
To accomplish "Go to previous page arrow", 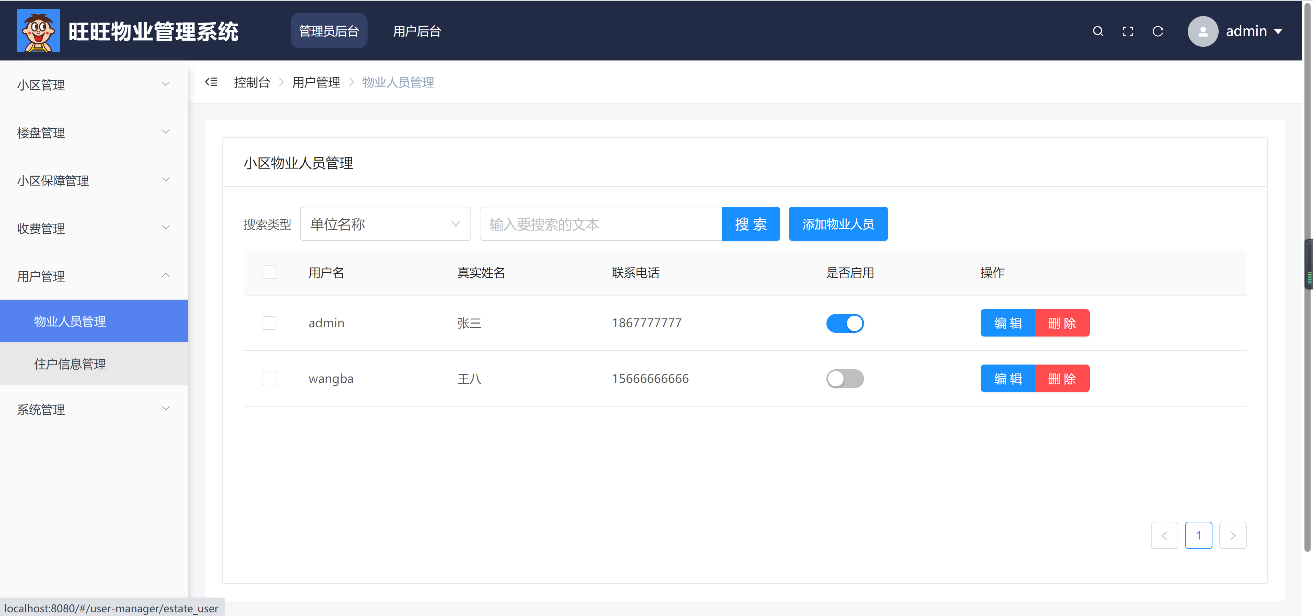I will coord(1164,535).
